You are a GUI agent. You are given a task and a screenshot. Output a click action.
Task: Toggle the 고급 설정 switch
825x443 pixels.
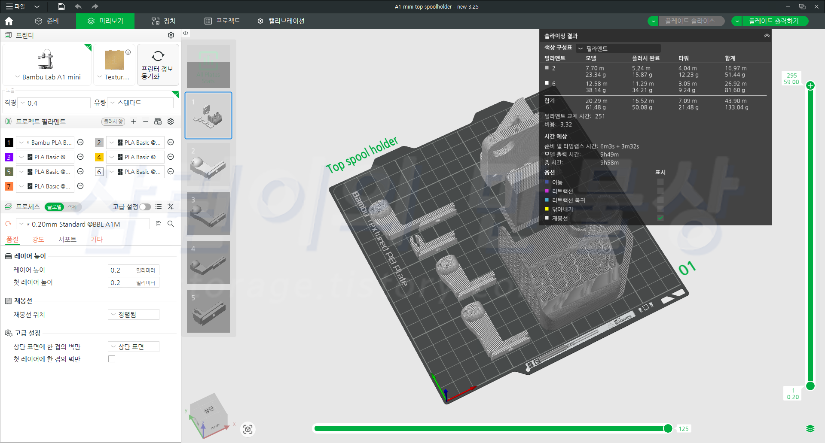pyautogui.click(x=145, y=207)
